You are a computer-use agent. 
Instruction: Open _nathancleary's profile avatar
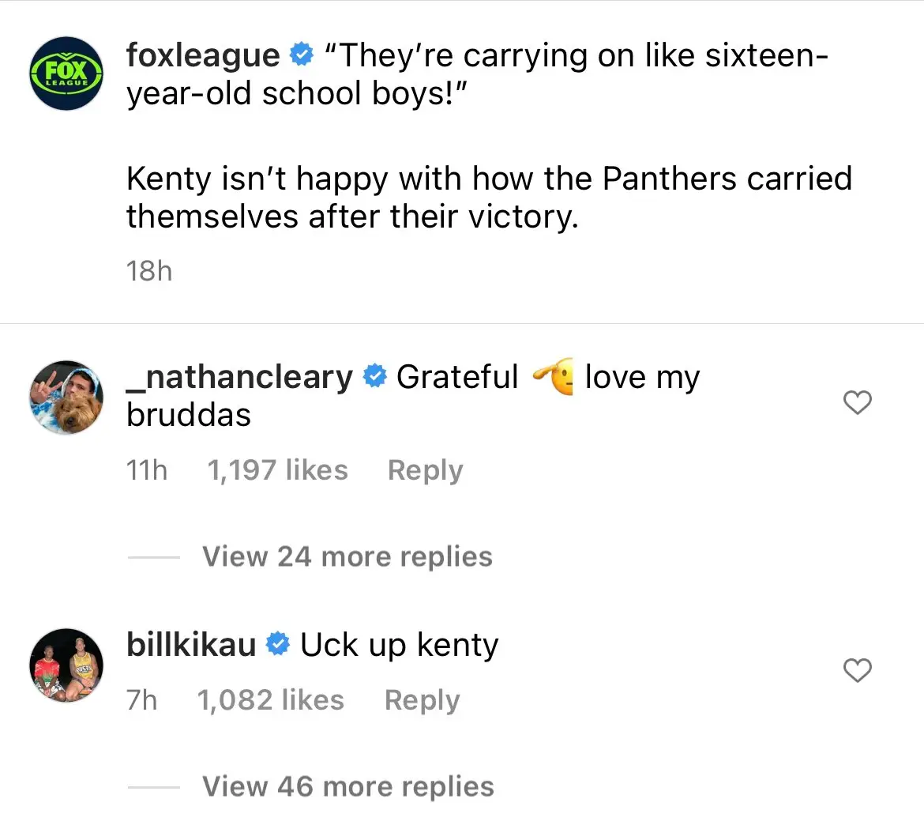(x=66, y=398)
